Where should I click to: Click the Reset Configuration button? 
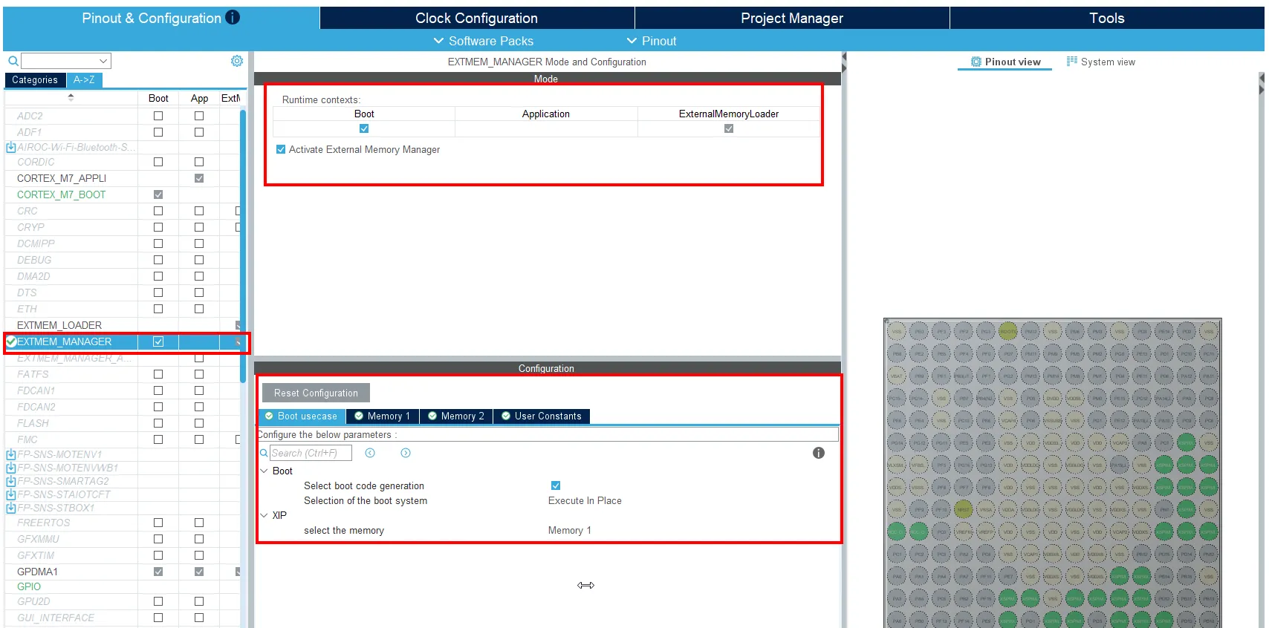(x=316, y=393)
